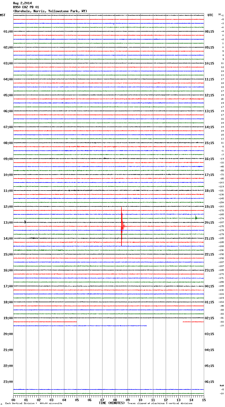Select the '23:15' UTC time label
Viewport: 225px width, 407px height.
209,270
